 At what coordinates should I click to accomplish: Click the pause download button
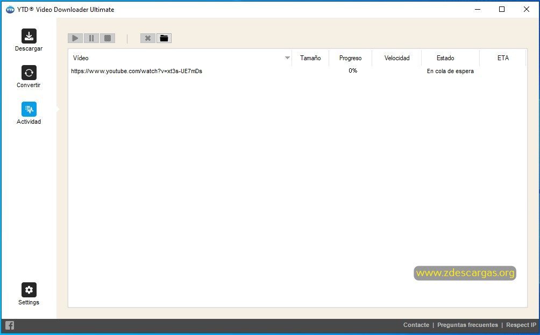click(91, 38)
